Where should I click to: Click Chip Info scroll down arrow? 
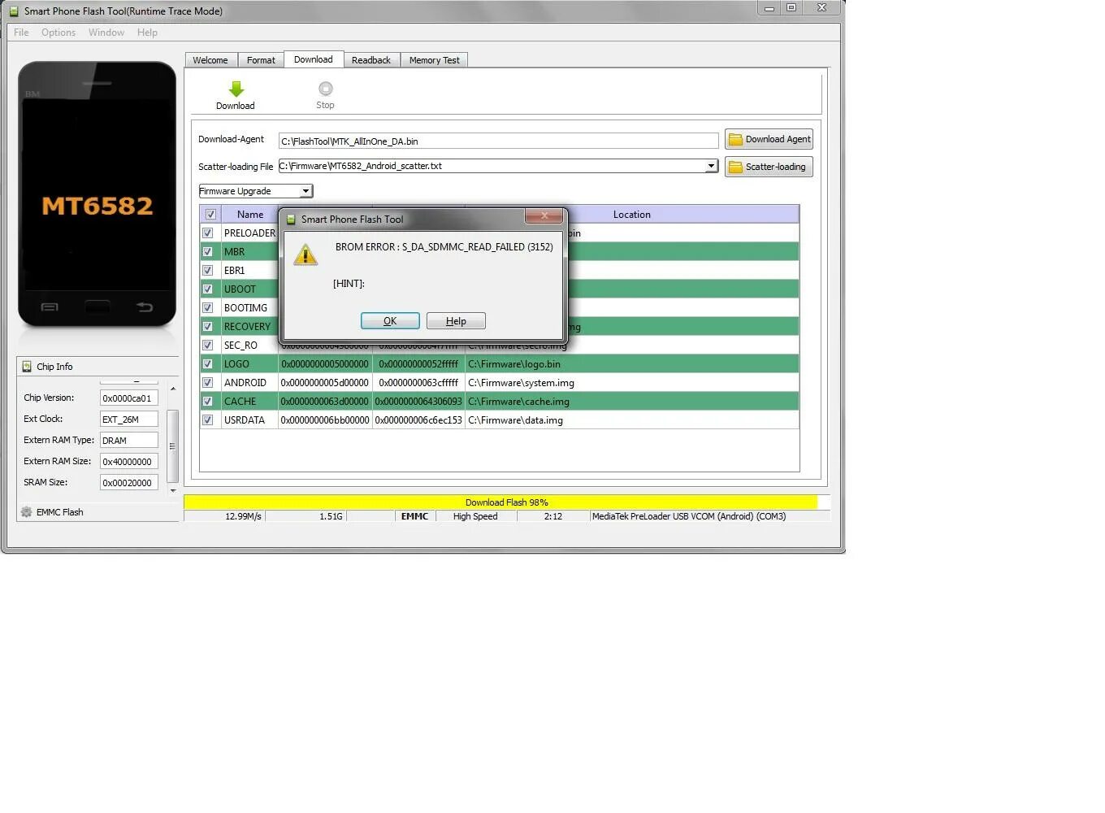coord(173,490)
